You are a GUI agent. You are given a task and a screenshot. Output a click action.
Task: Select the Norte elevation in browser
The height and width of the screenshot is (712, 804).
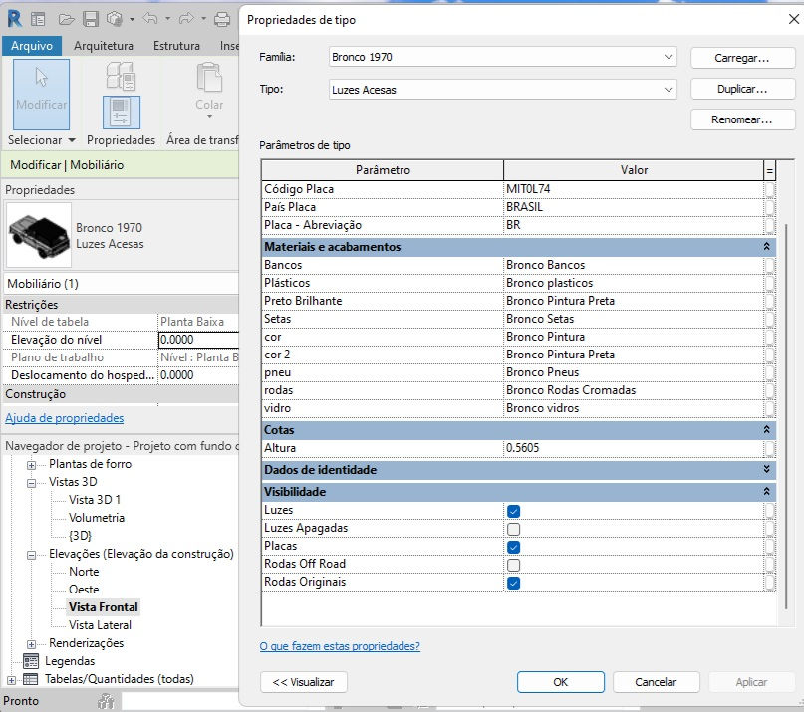pyautogui.click(x=84, y=572)
